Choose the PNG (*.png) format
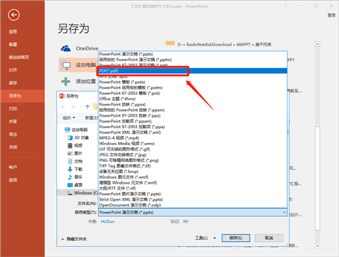This screenshot has width=339, height=257. pyautogui.click(x=193, y=160)
